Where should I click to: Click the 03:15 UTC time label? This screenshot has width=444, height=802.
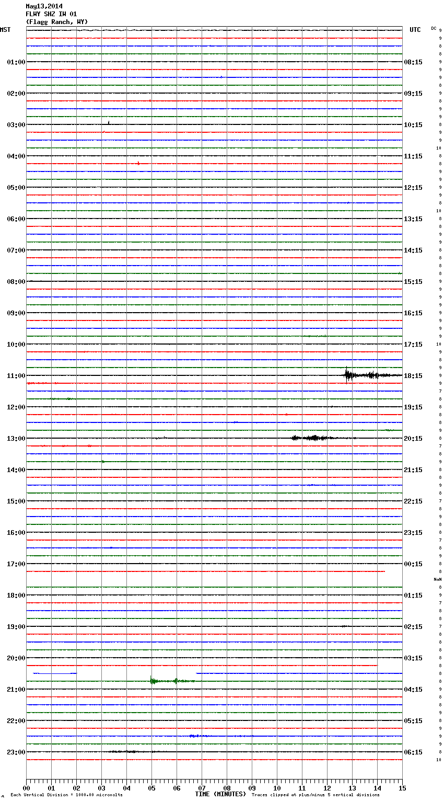tap(413, 658)
